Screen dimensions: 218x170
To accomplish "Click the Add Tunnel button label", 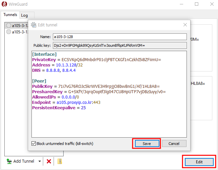I will click(24, 161).
